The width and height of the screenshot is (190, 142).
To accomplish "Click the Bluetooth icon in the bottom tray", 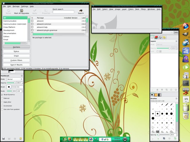I will [x=102, y=139].
